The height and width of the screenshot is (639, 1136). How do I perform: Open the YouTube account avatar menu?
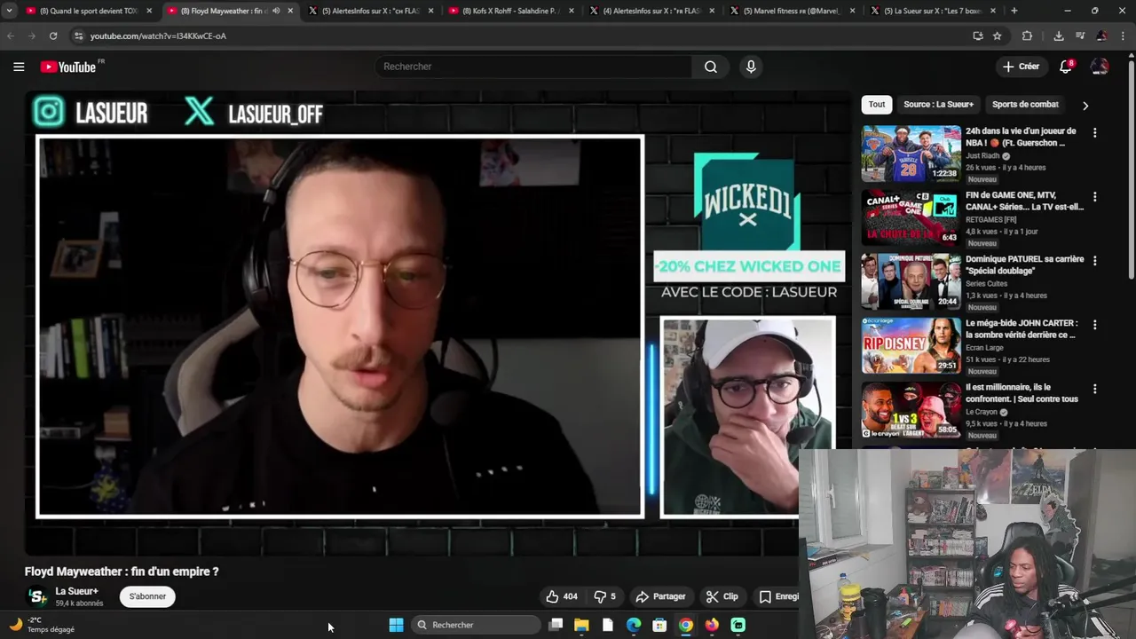pos(1100,67)
